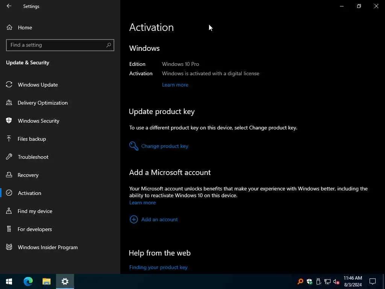Click the Troubleshoot wrench icon

click(9, 157)
